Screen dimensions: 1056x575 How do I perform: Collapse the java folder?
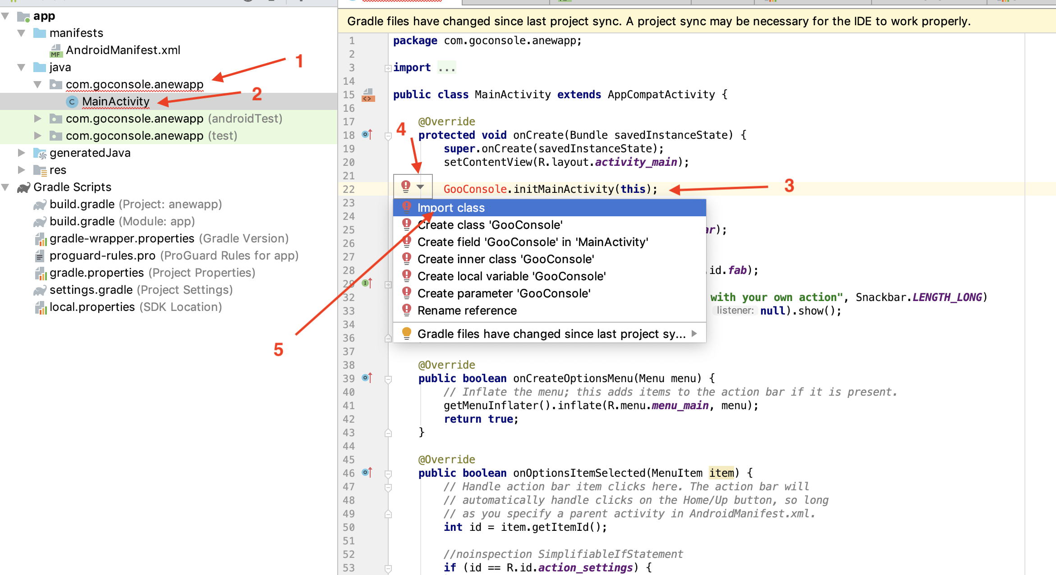coord(21,68)
